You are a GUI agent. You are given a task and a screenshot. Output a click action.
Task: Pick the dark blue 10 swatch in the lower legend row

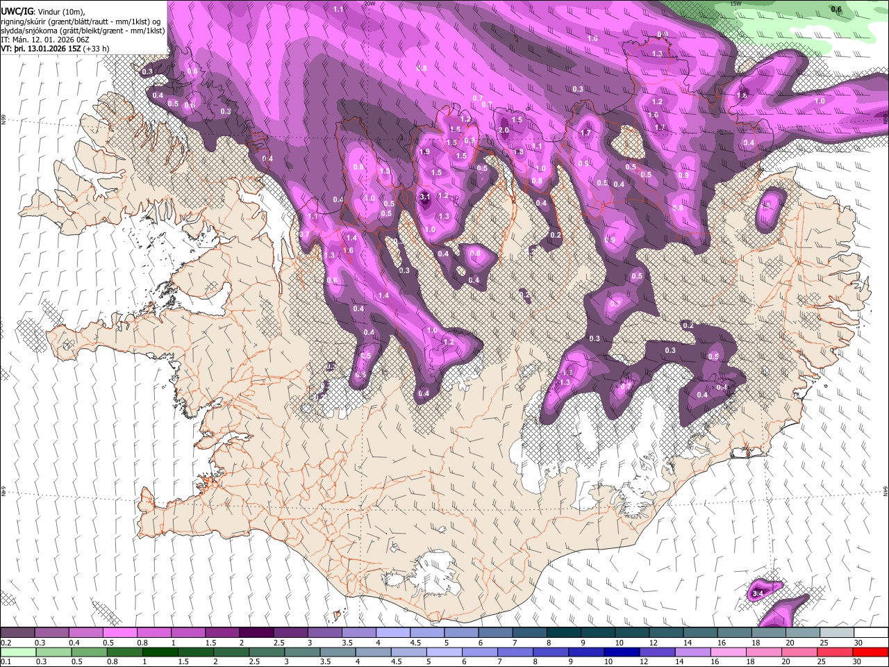click(621, 652)
